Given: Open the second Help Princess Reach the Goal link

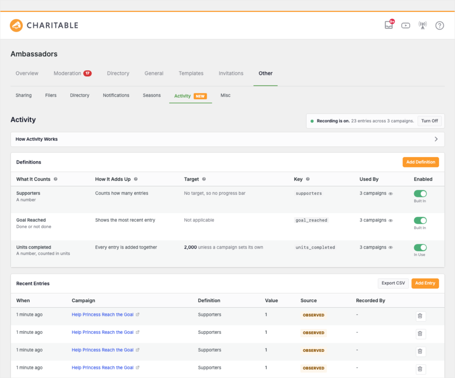Looking at the screenshot, I should [x=102, y=332].
